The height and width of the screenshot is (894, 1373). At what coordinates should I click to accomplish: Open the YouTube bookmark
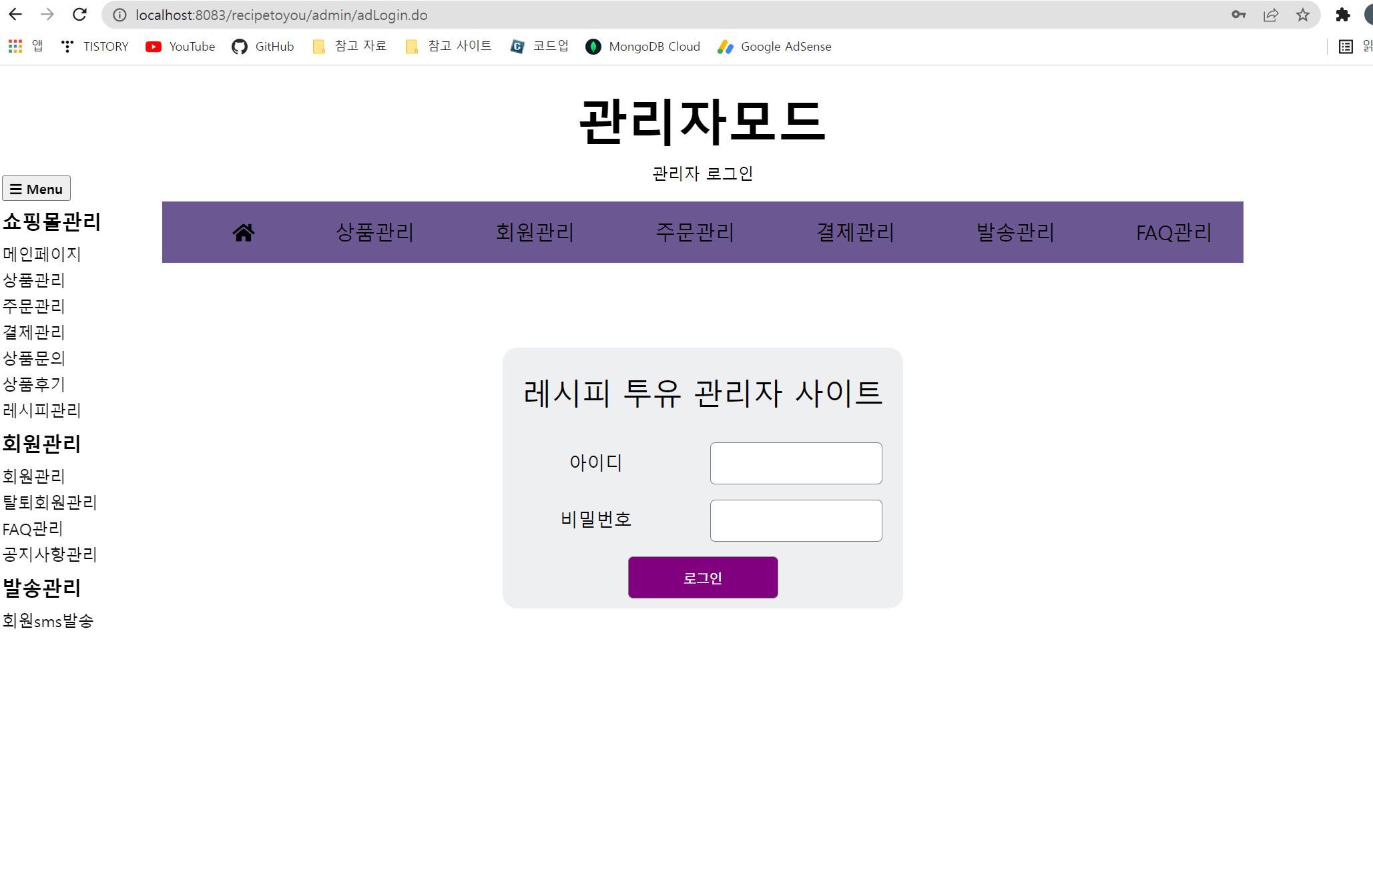point(180,46)
